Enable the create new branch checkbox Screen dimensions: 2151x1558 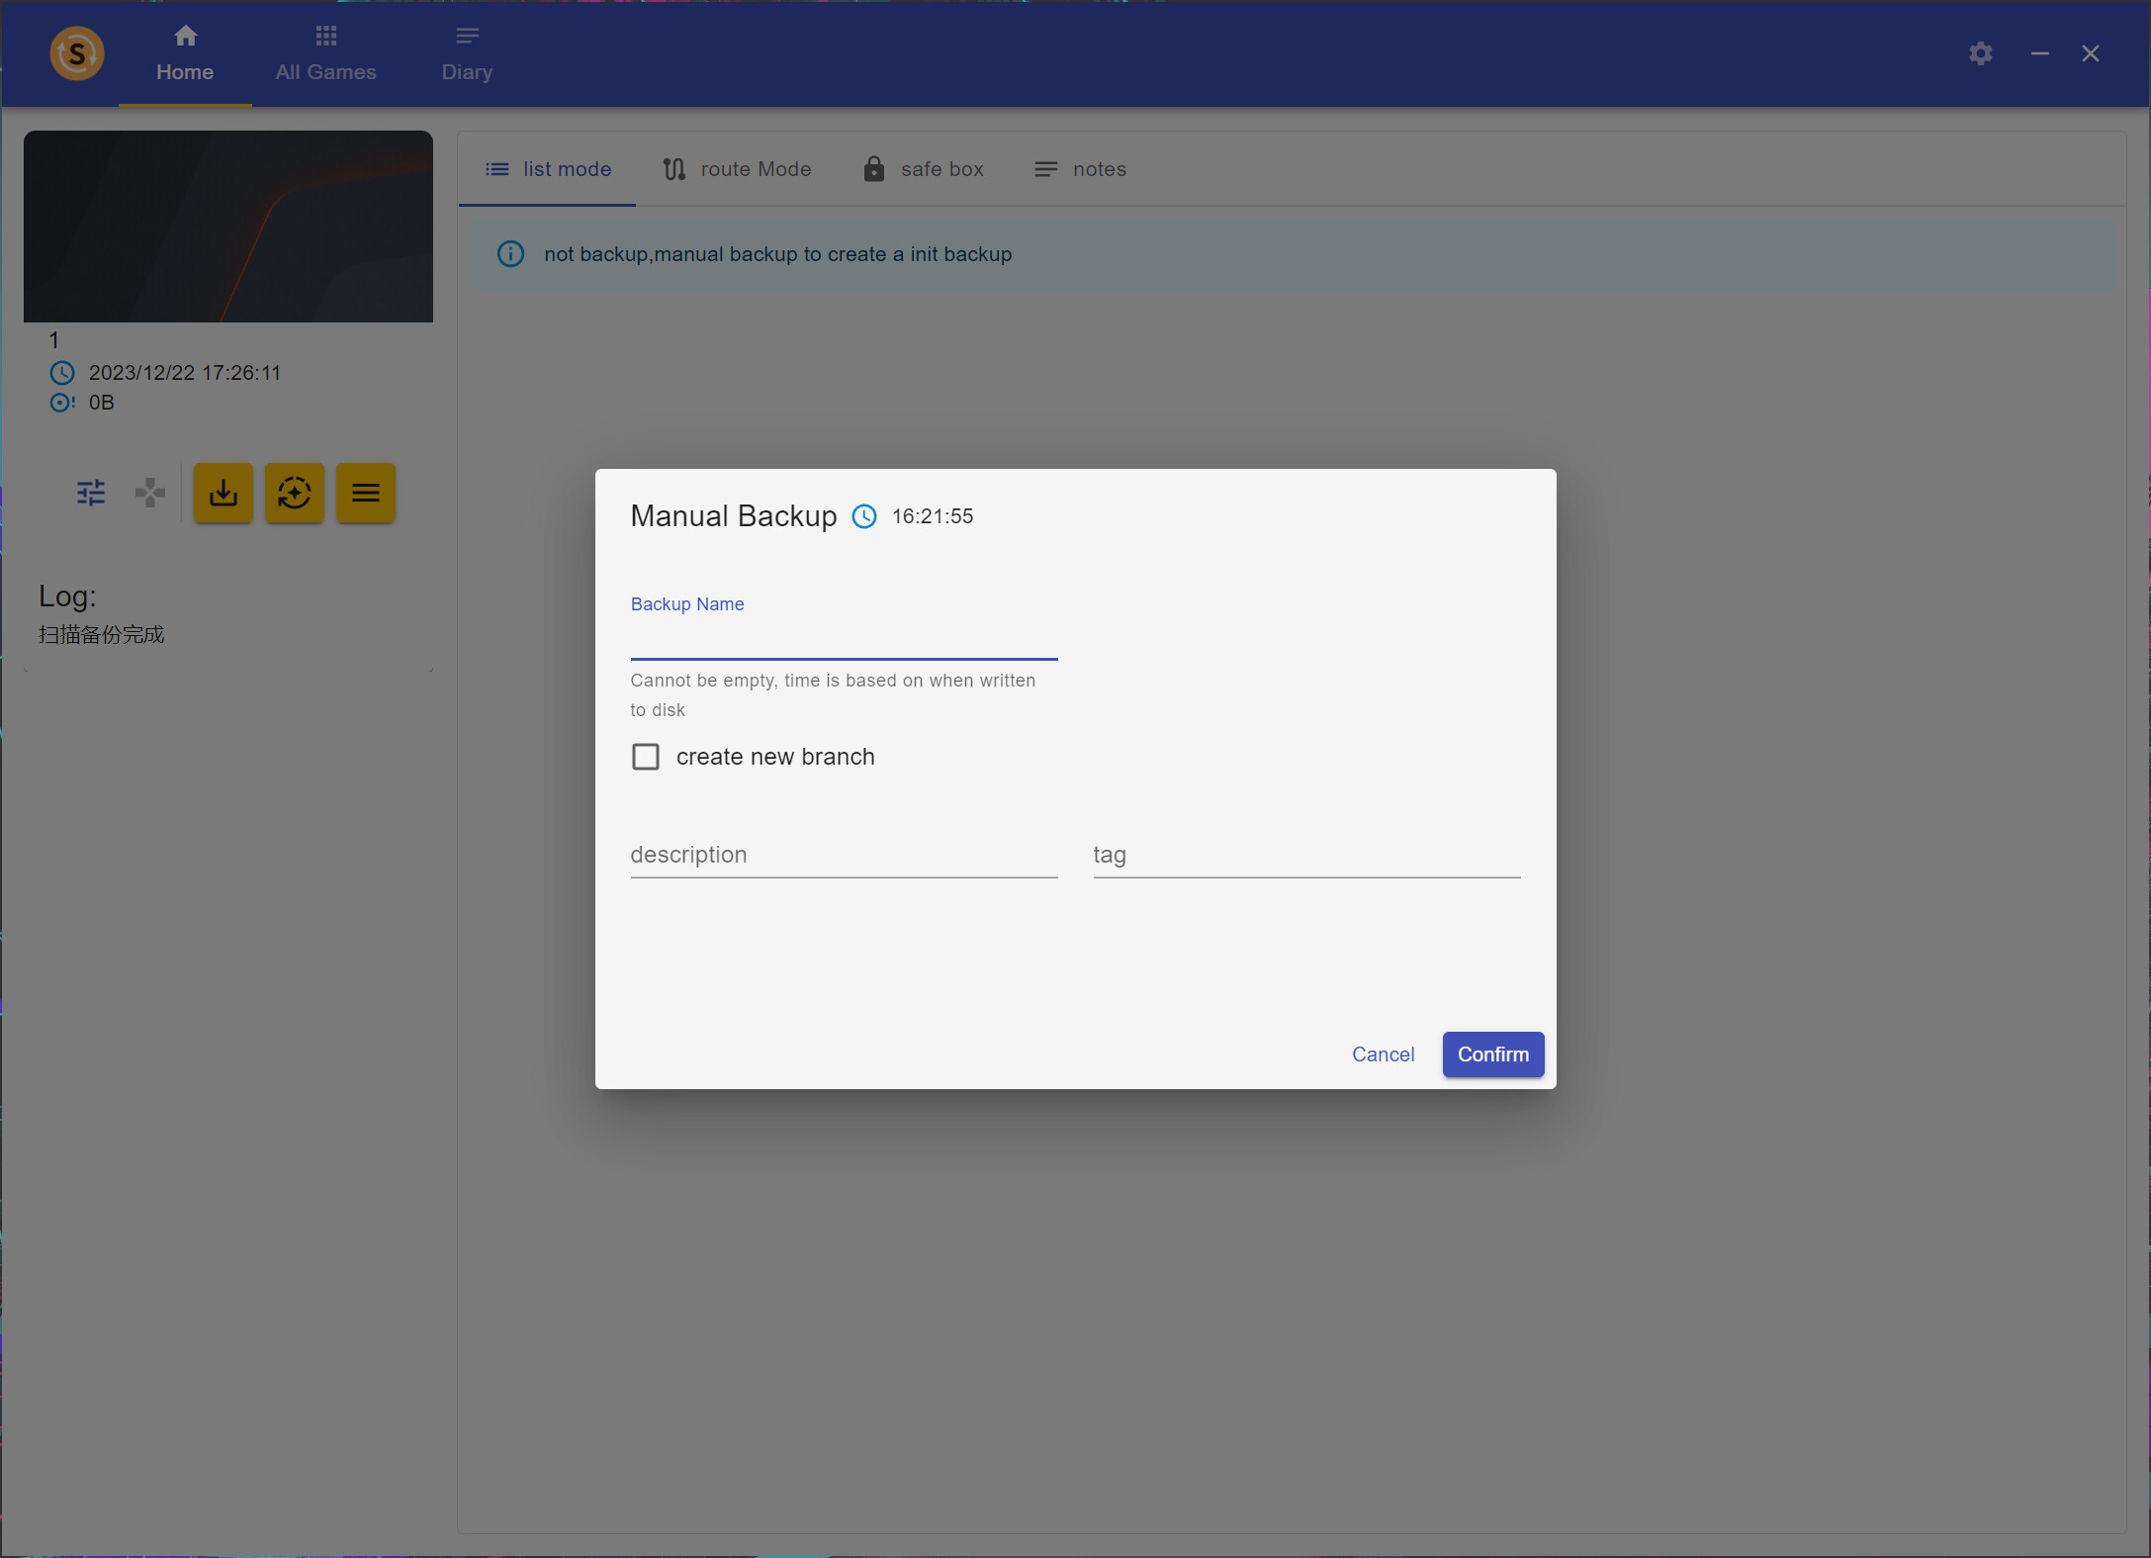pyautogui.click(x=645, y=756)
